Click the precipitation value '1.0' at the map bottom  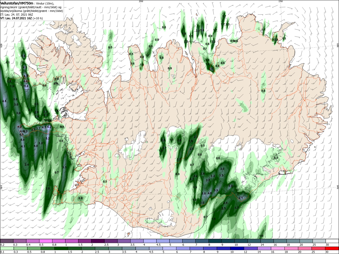tap(261, 236)
